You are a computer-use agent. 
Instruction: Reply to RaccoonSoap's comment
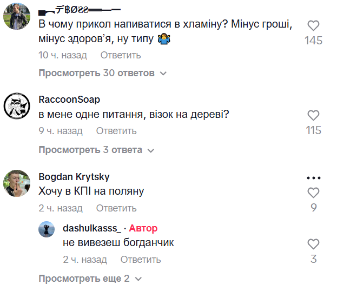pos(116,131)
